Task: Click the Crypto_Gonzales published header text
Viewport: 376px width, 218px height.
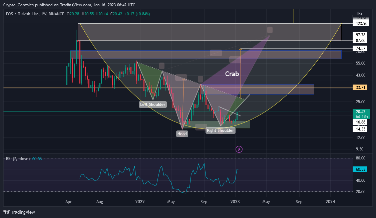Action: point(69,5)
